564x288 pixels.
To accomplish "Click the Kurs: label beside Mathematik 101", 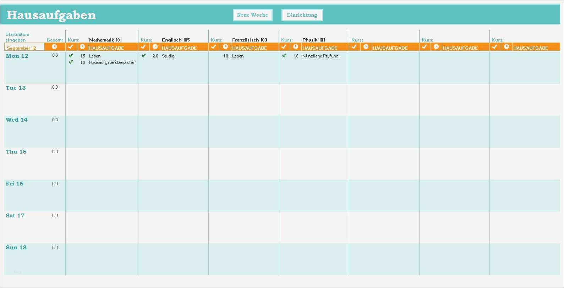I will pos(73,40).
